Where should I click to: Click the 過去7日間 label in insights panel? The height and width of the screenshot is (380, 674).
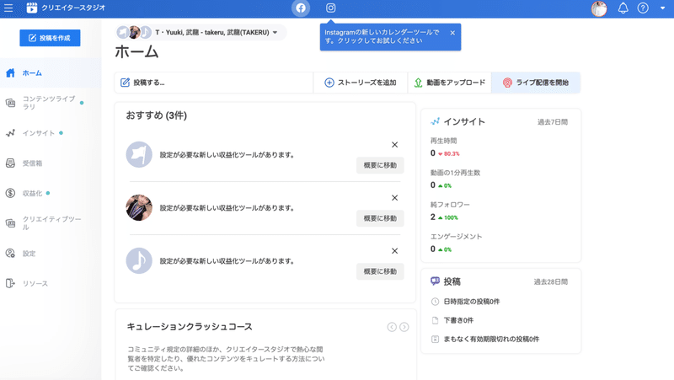[553, 122]
